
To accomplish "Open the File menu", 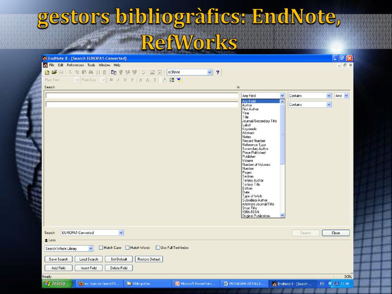I will [52, 65].
